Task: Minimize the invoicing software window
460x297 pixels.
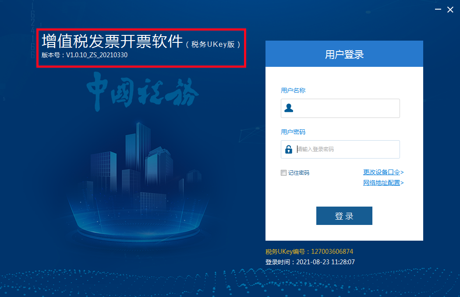Action: (438, 9)
